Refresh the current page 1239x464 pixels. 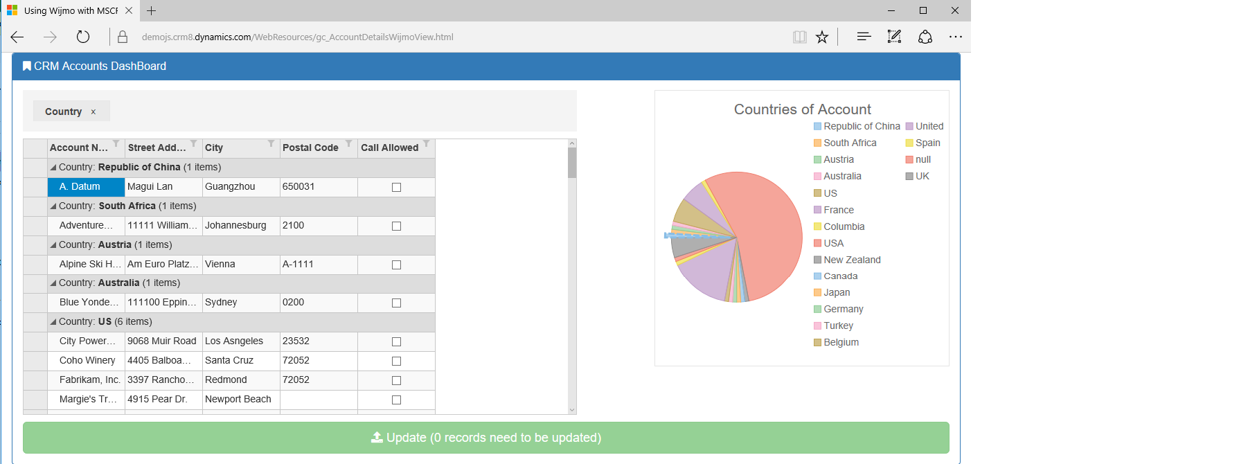pos(83,37)
